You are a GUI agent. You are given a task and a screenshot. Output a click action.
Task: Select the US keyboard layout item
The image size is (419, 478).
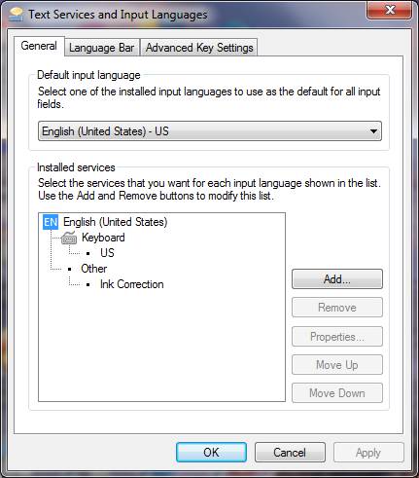pyautogui.click(x=107, y=253)
